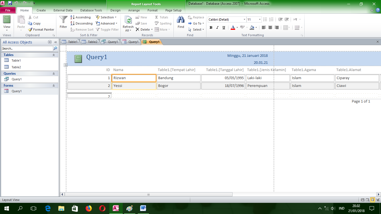Switch to the Create tab
This screenshot has height=214, width=381.
click(41, 10)
